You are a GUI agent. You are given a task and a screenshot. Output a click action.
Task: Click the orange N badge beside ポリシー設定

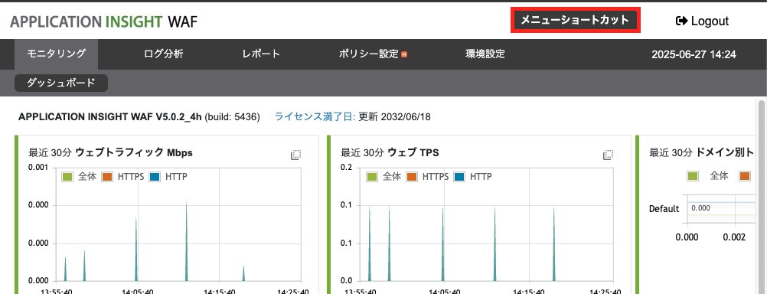click(x=404, y=54)
